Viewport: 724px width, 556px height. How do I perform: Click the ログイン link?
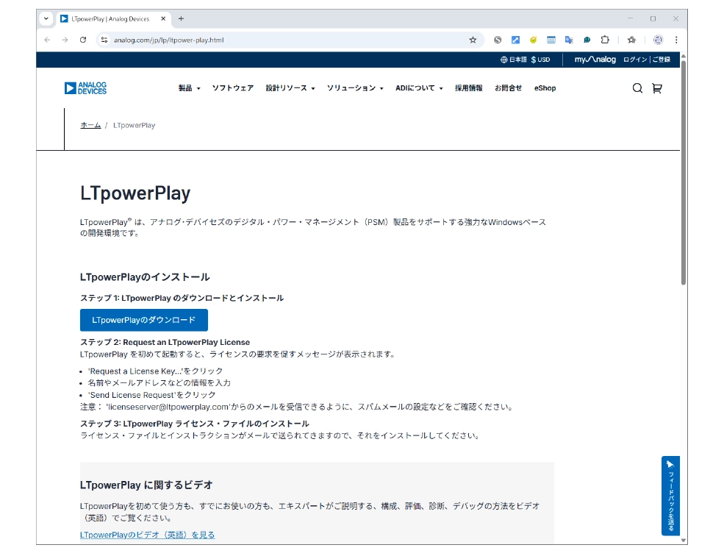(635, 60)
